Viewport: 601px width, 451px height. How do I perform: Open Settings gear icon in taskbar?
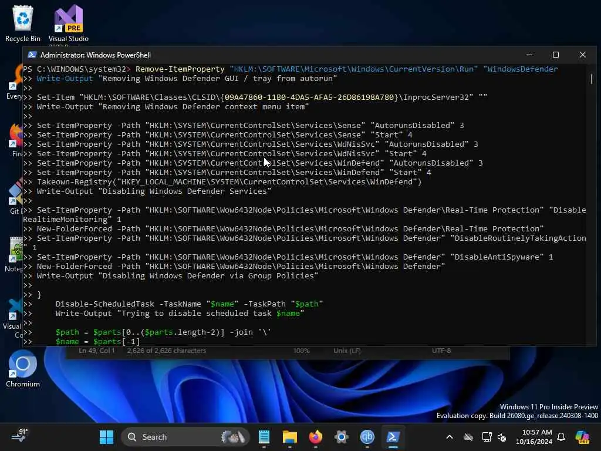341,437
